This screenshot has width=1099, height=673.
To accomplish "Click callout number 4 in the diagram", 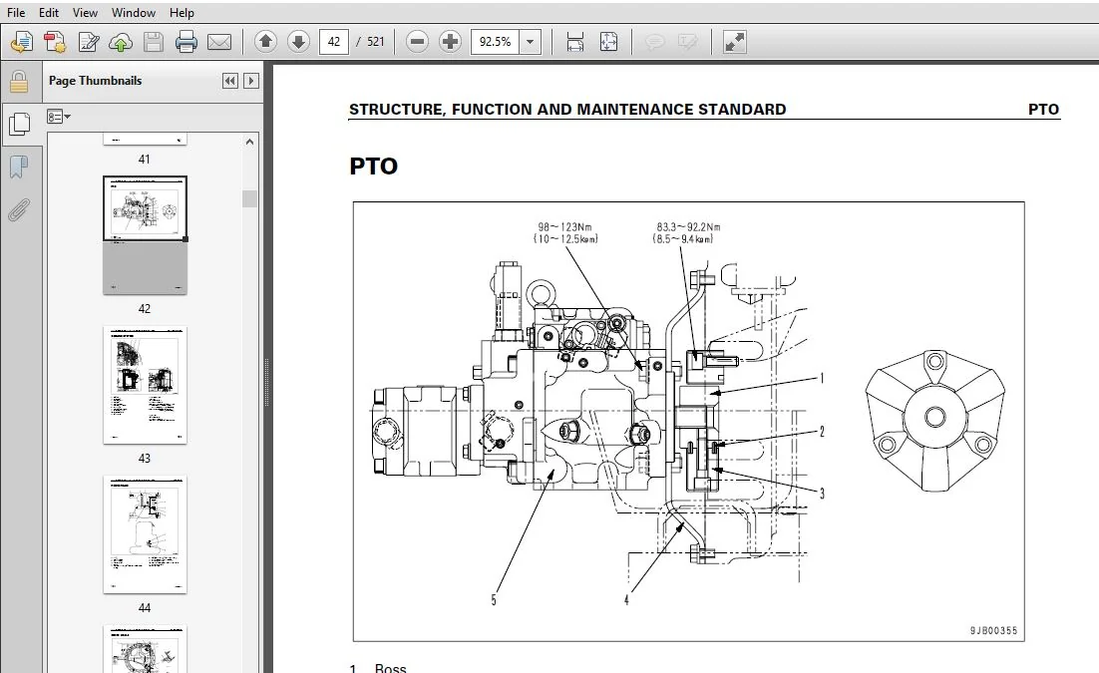I will pyautogui.click(x=626, y=599).
